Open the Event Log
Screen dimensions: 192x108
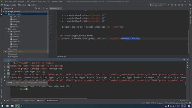coord(184,100)
